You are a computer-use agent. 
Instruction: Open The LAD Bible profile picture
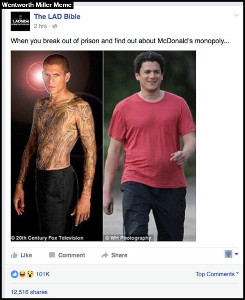[x=20, y=21]
